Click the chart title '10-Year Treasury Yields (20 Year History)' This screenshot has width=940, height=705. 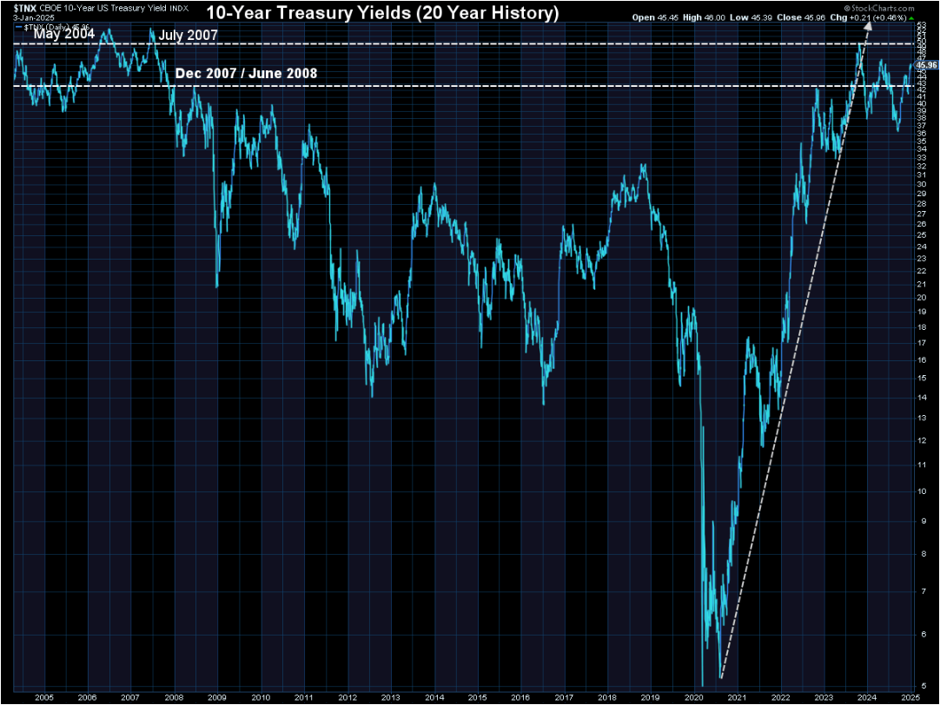point(382,12)
